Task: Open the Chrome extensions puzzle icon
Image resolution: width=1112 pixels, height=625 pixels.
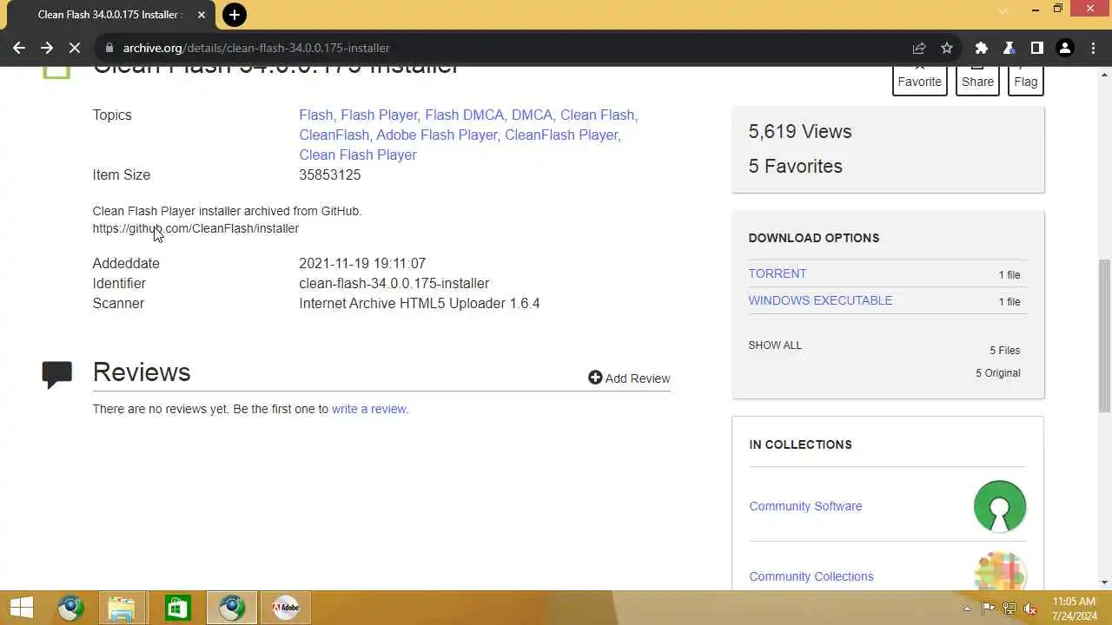Action: 981,48
